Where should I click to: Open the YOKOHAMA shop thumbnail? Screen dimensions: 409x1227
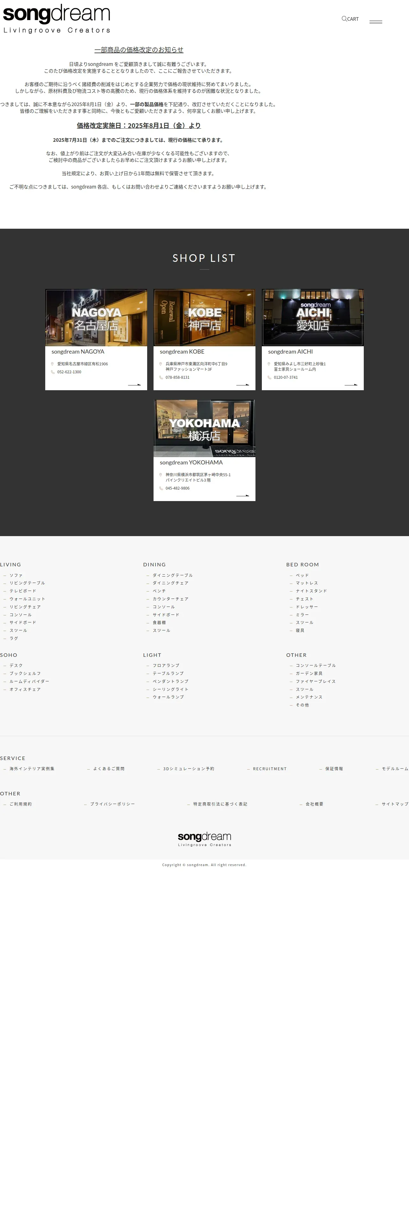tap(204, 428)
